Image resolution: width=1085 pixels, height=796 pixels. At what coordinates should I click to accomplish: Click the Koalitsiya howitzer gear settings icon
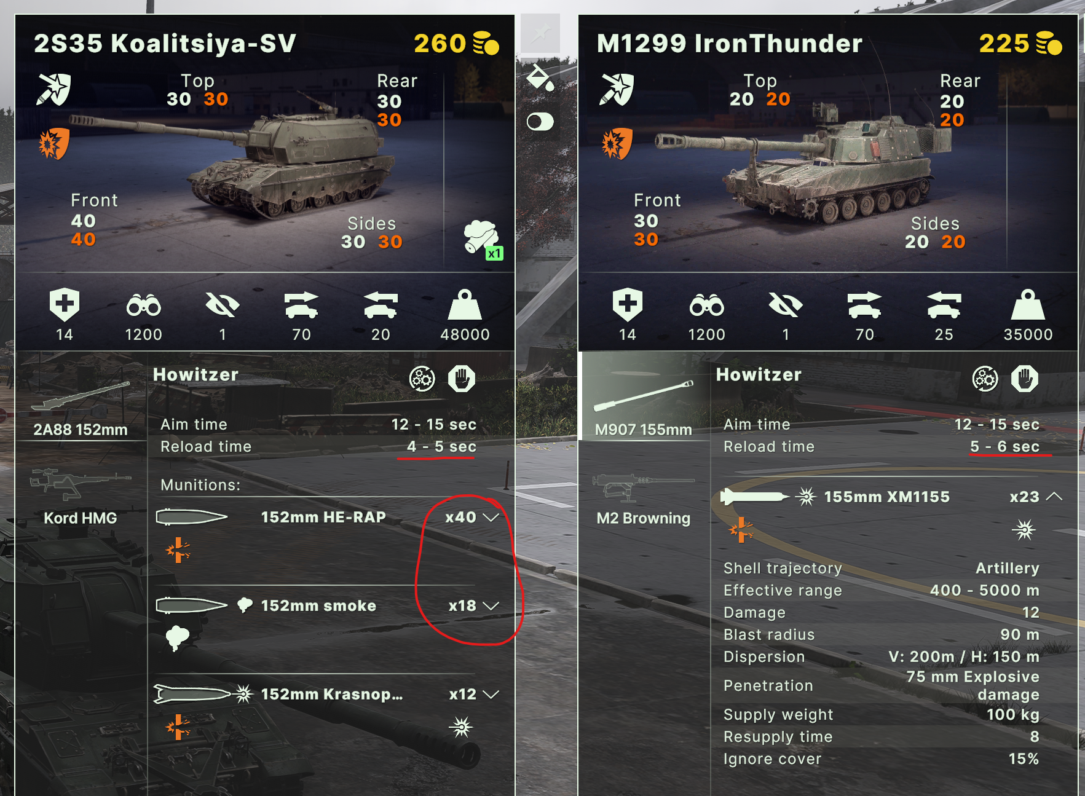pos(422,379)
